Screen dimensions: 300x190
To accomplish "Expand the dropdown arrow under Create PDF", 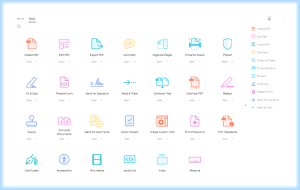I will [x=36, y=61].
